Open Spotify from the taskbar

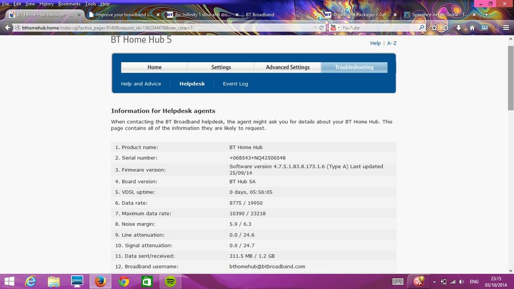[170, 281]
